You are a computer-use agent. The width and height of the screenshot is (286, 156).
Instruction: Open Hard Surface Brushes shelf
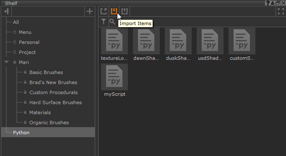(55, 102)
